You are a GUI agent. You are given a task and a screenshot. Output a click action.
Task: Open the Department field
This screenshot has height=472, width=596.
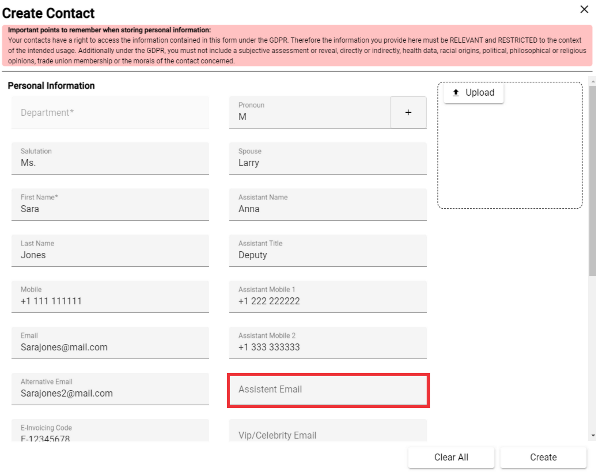pyautogui.click(x=110, y=112)
